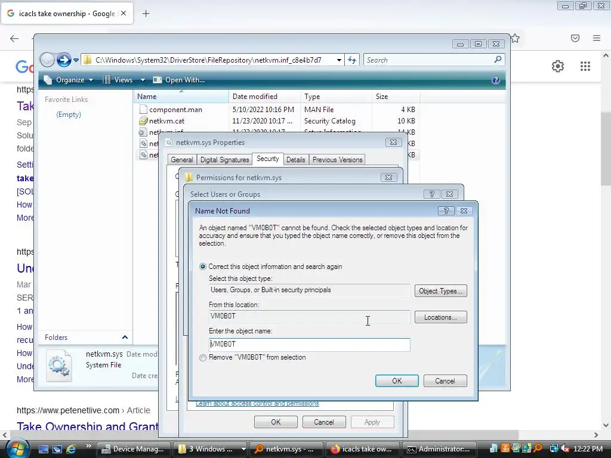Screen dimensions: 611x458
Task: Click the Explorer refresh button
Action: [352, 60]
